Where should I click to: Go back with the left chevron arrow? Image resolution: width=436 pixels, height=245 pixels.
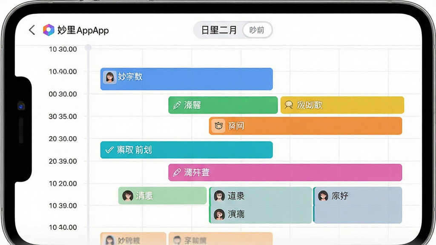[x=32, y=30]
